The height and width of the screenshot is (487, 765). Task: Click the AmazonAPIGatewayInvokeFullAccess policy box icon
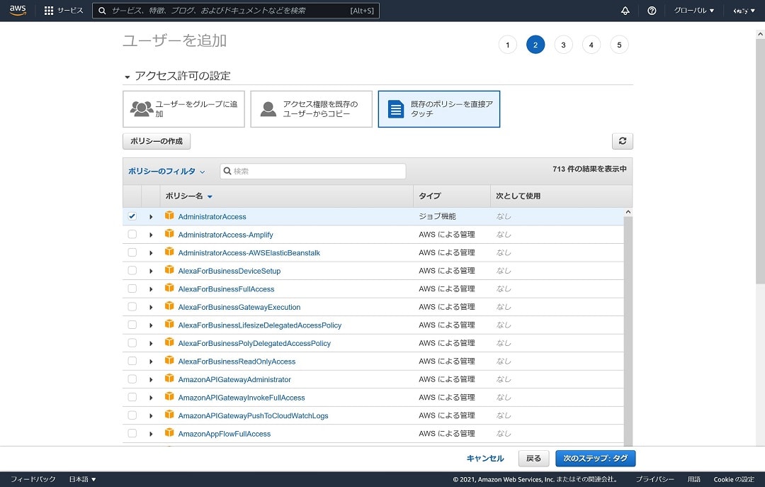point(169,396)
